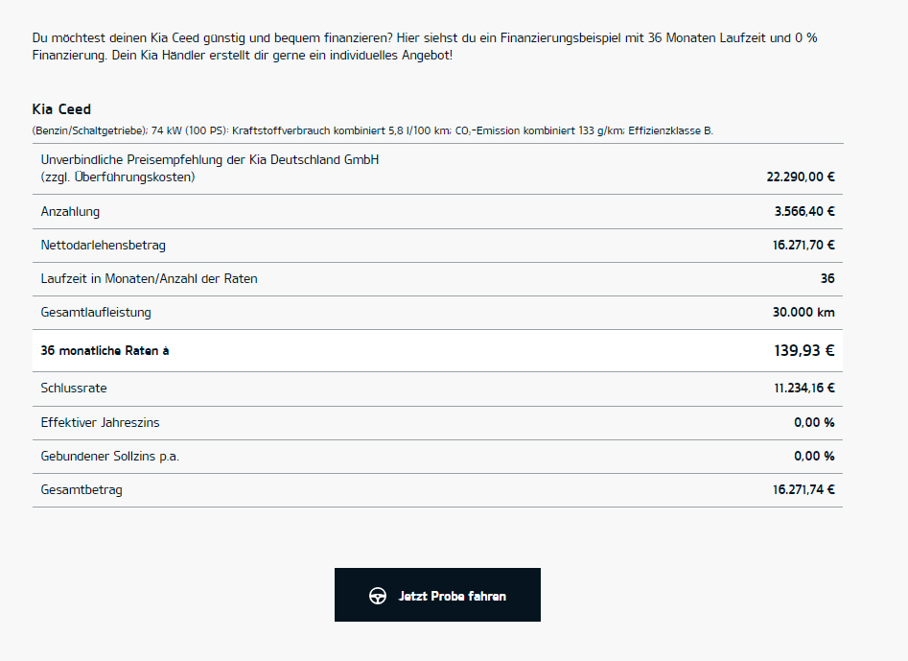Click the 3.566,40 € down payment value
The height and width of the screenshot is (661, 908).
pos(804,211)
